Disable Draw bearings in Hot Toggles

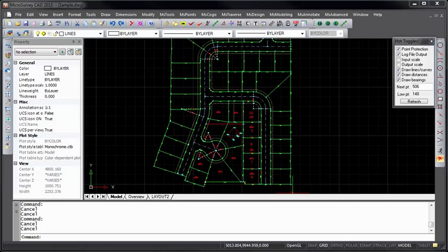click(398, 80)
